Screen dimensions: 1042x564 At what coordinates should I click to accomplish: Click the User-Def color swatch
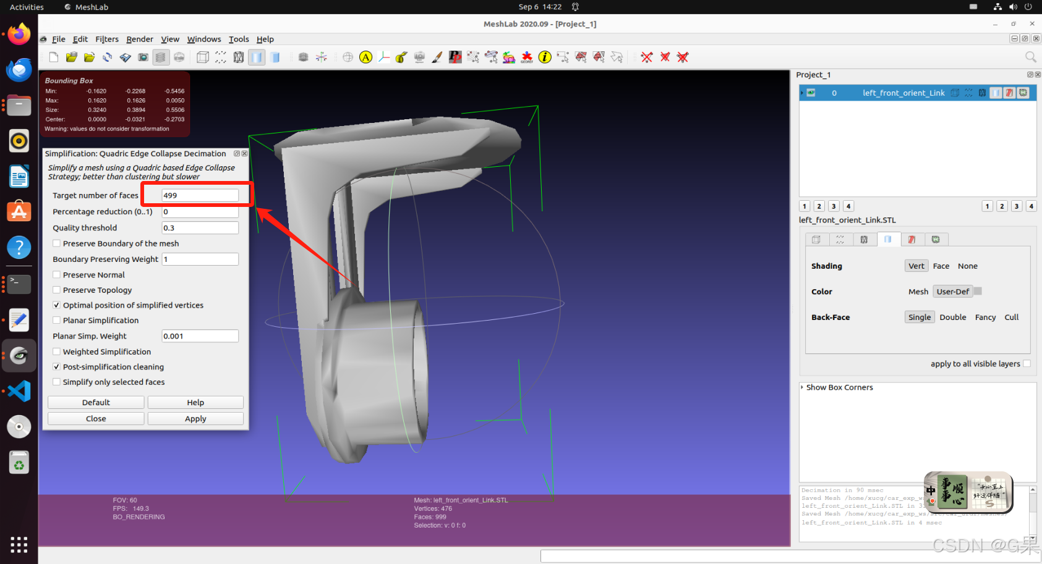pyautogui.click(x=978, y=291)
